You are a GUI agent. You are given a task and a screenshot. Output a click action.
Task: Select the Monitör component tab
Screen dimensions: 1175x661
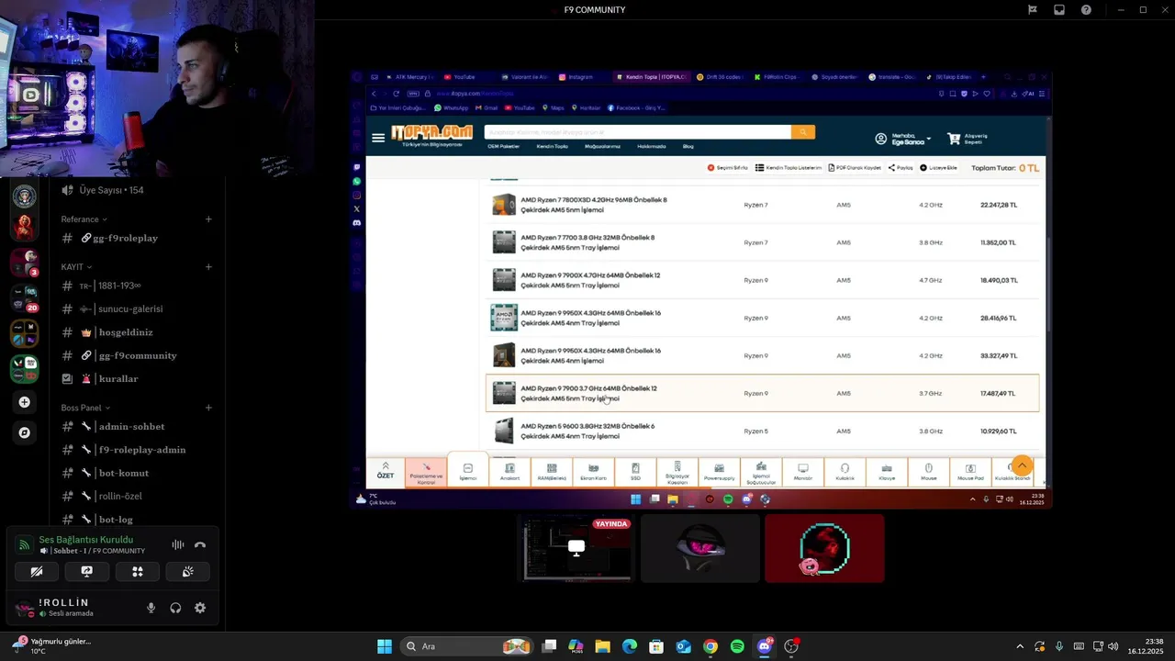point(803,472)
